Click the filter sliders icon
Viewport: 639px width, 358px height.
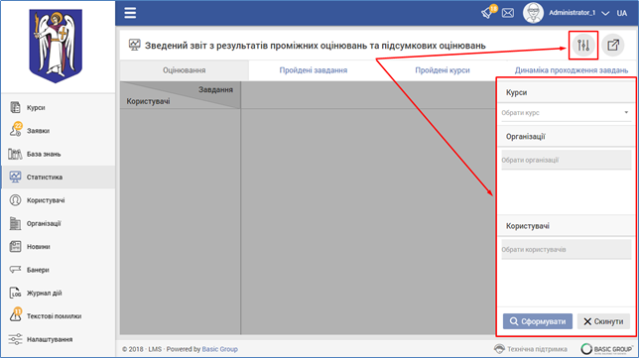pos(583,46)
